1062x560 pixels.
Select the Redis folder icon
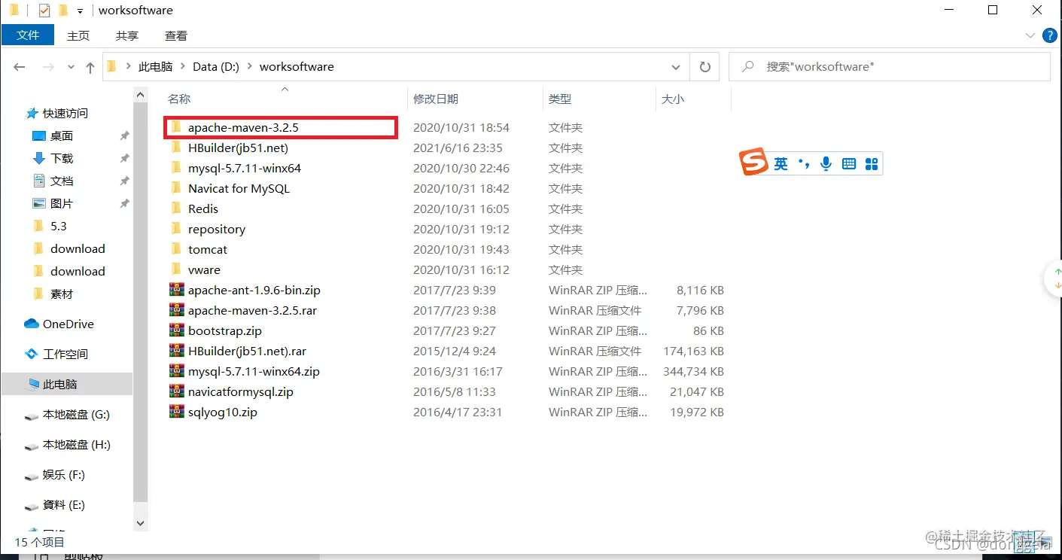click(176, 208)
